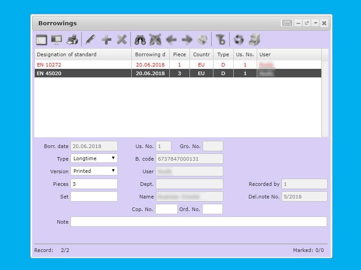Click the User field in form
The height and width of the screenshot is (270, 361).
(x=190, y=171)
